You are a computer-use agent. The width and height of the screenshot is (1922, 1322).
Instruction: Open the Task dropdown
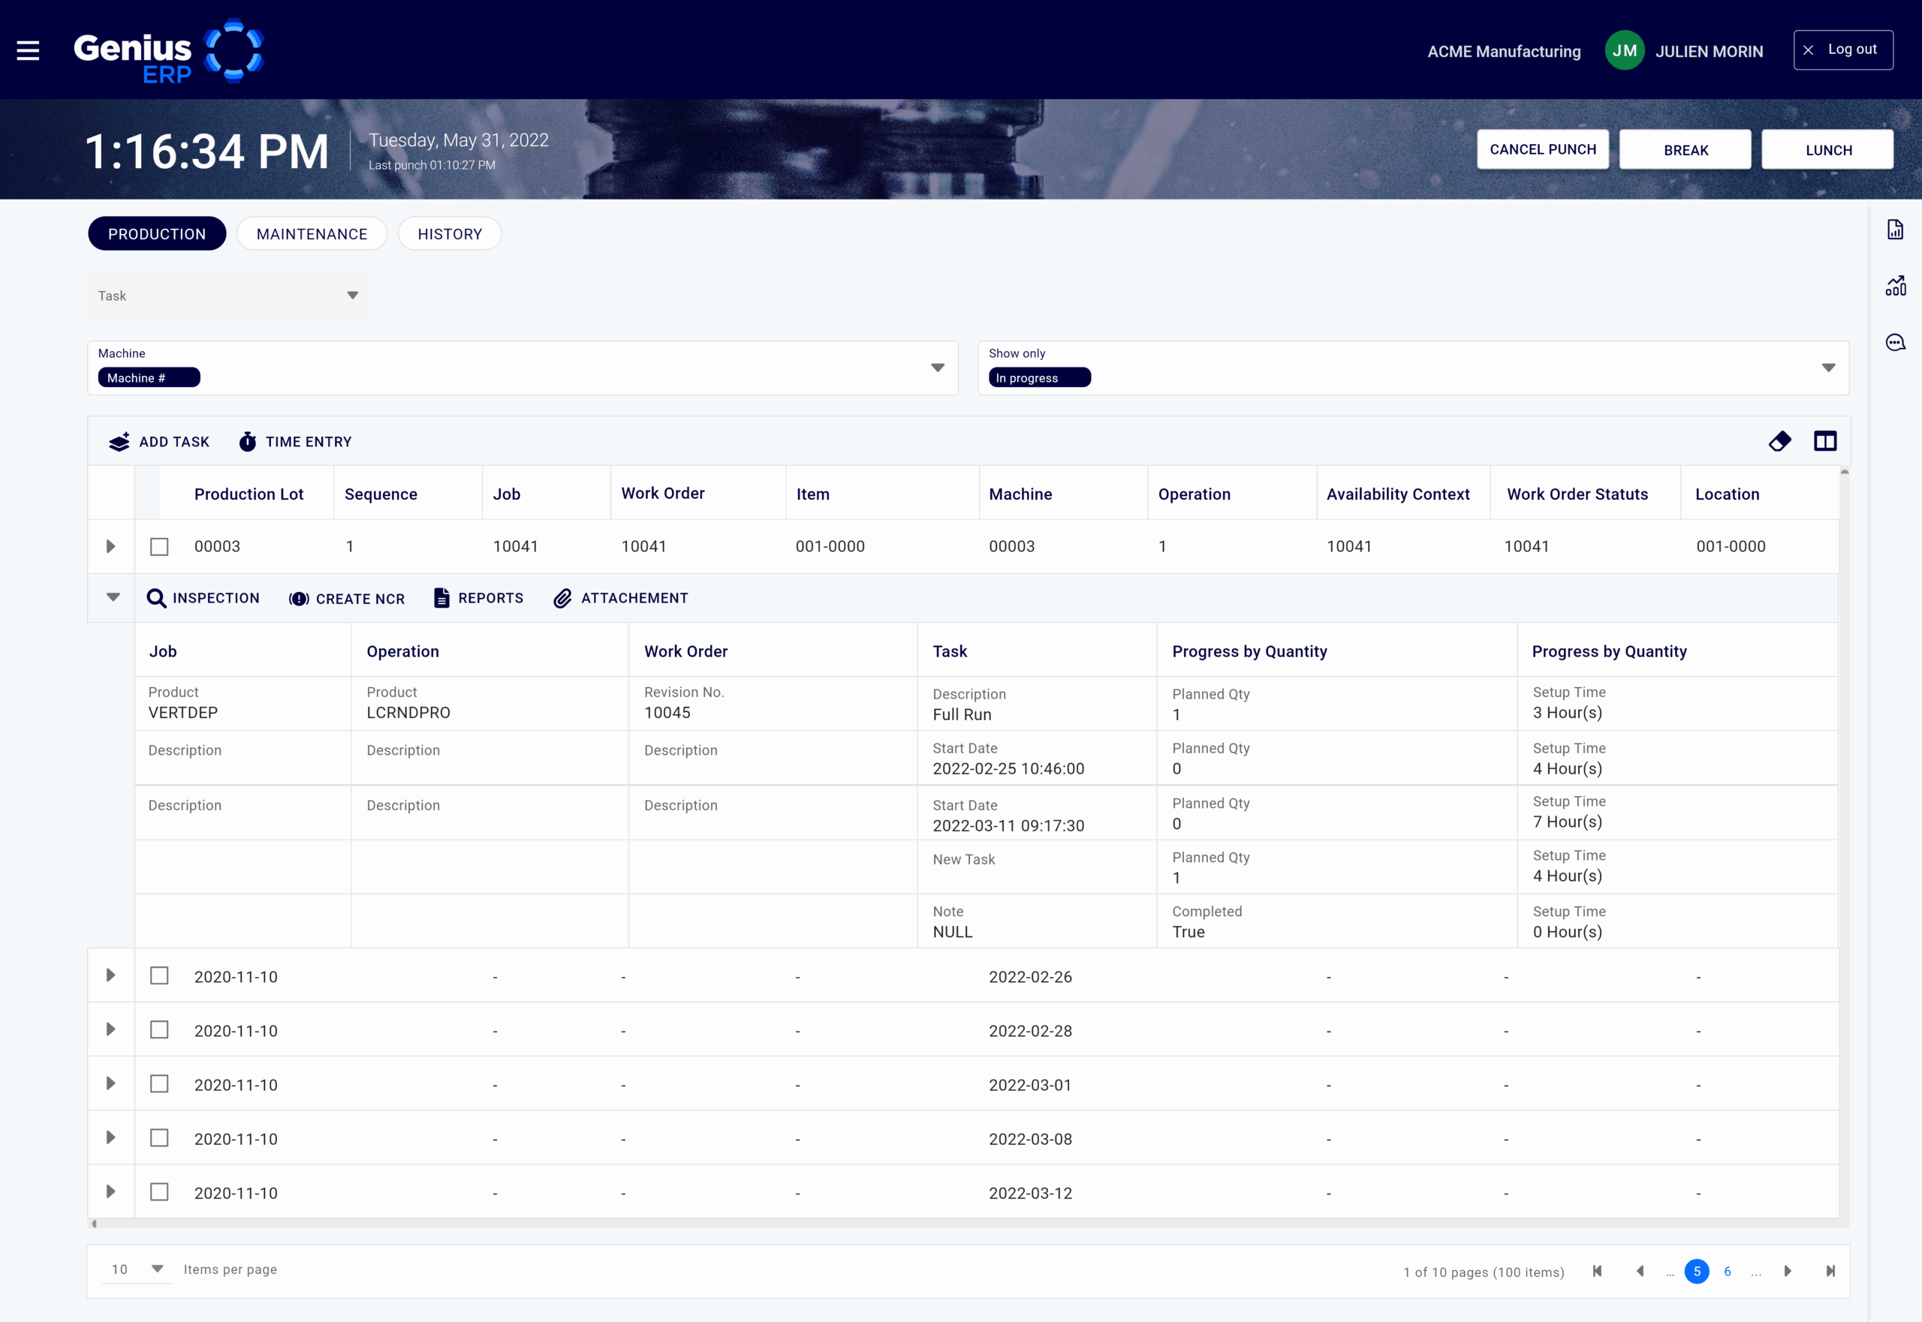click(x=228, y=296)
